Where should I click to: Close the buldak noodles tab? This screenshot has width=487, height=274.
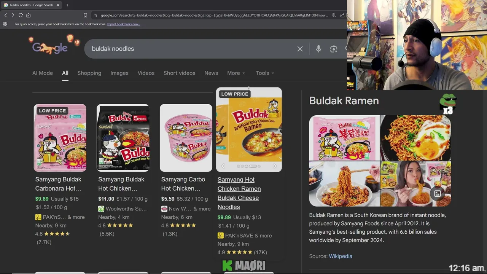pos(58,5)
